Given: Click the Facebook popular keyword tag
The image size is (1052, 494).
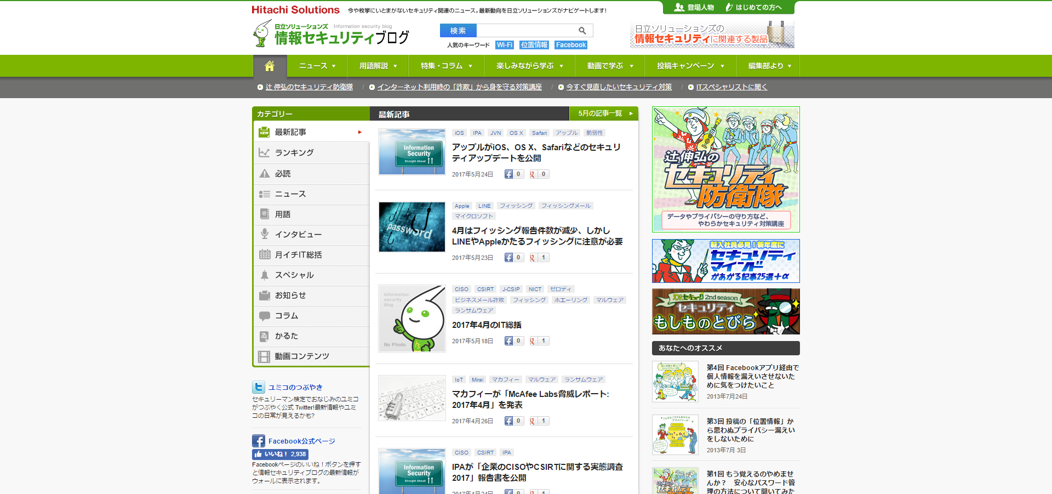Looking at the screenshot, I should [x=571, y=45].
